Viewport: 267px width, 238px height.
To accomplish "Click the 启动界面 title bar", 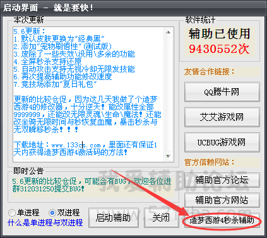I will pos(133,8).
